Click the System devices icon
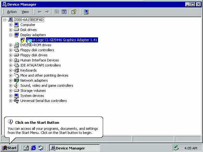The height and width of the screenshot is (152, 203). (16, 96)
